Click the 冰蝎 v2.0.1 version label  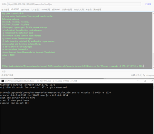pos(136,75)
